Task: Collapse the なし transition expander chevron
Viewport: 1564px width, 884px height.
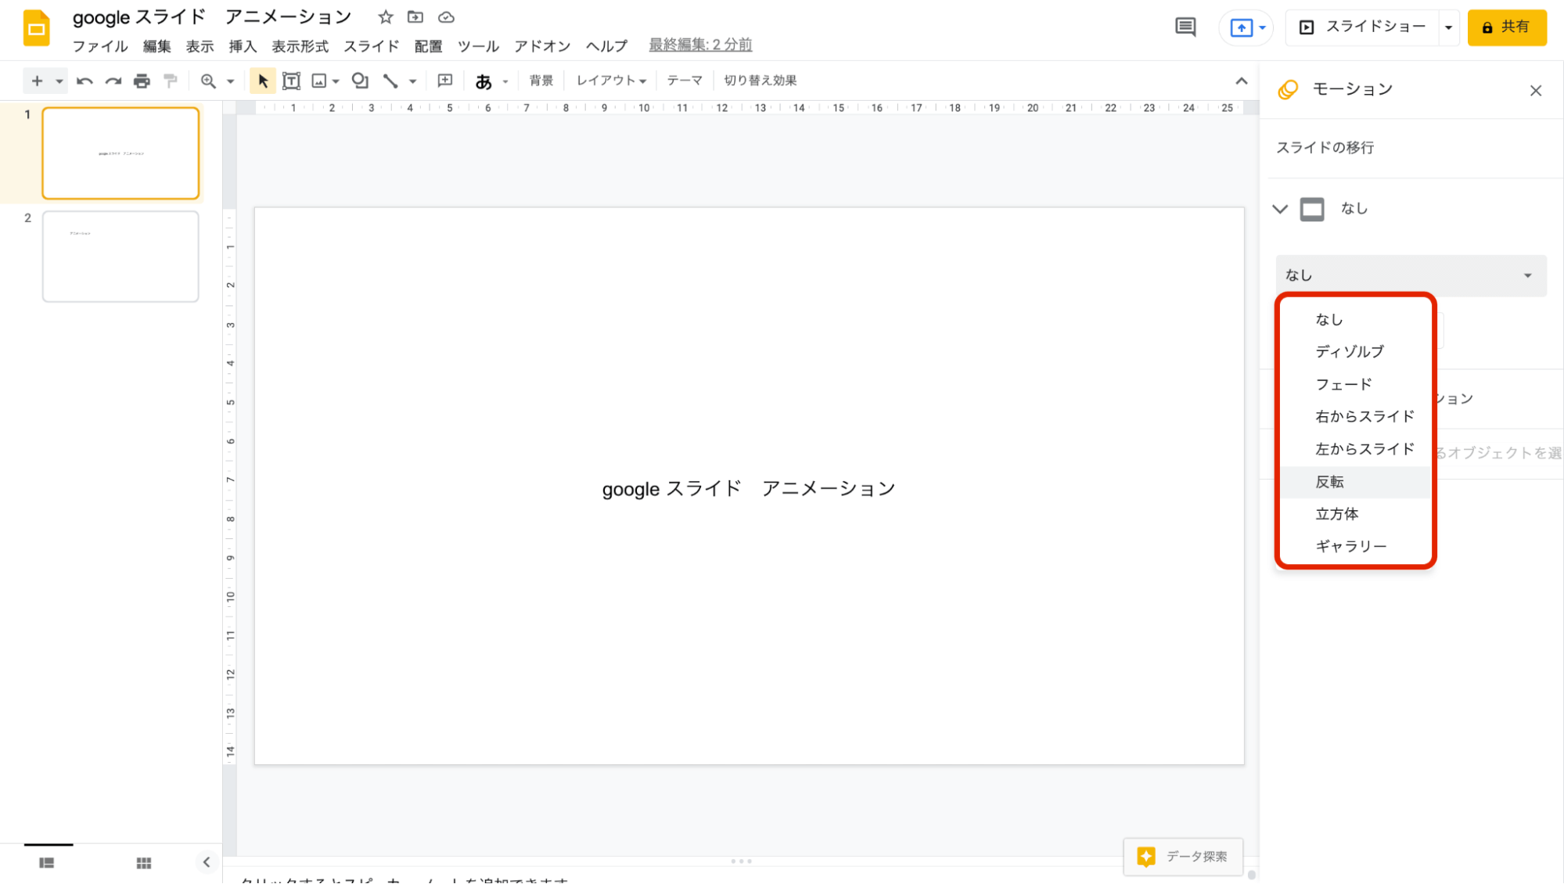Action: click(x=1280, y=209)
